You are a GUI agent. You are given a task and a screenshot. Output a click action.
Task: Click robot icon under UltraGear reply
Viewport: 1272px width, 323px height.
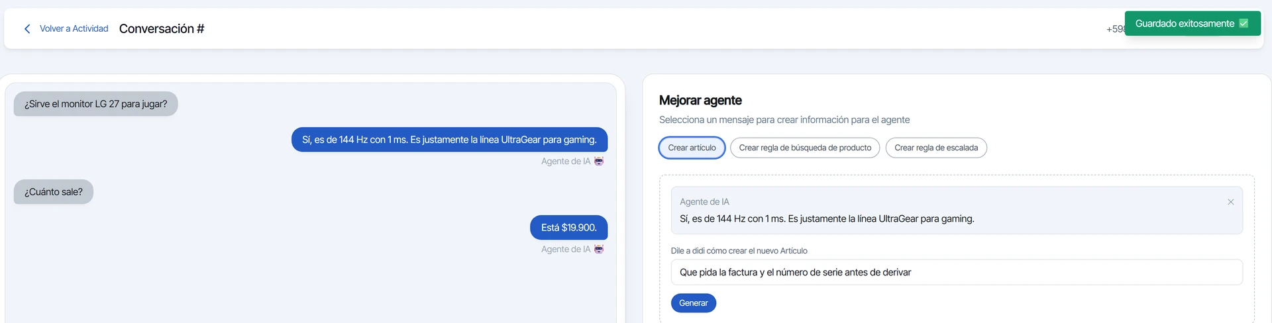pos(599,161)
